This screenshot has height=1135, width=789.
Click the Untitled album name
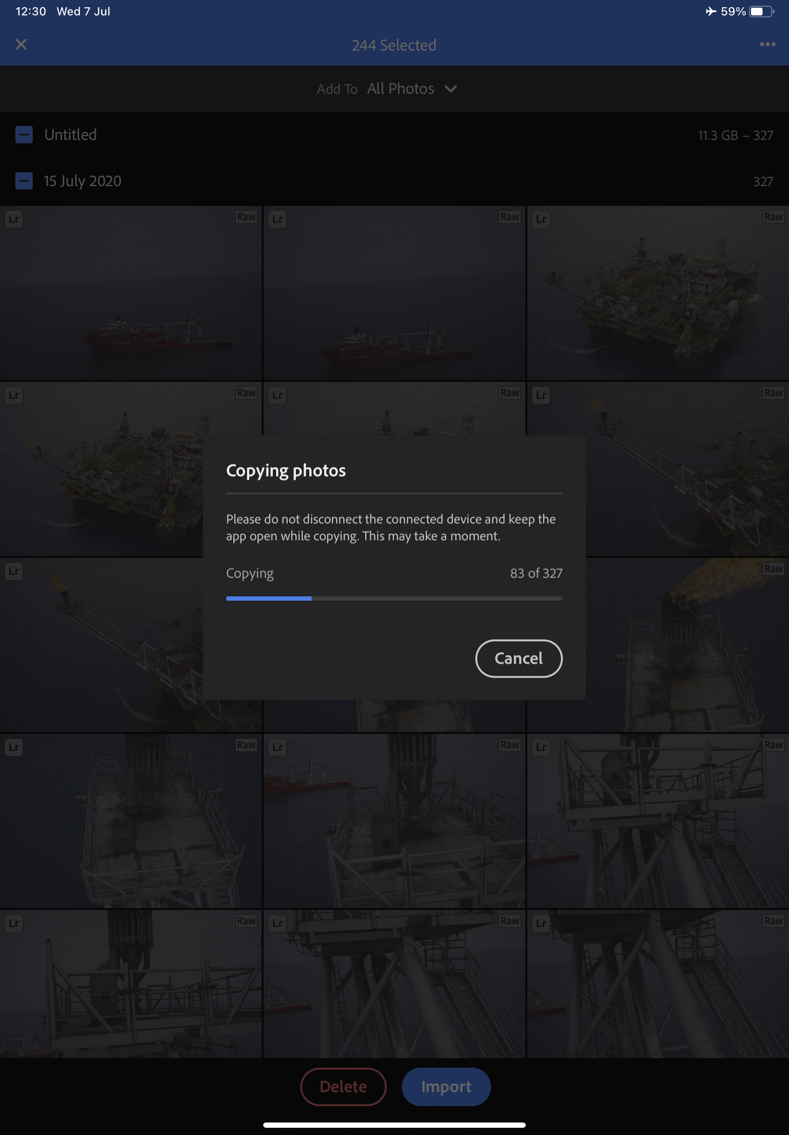pos(71,135)
